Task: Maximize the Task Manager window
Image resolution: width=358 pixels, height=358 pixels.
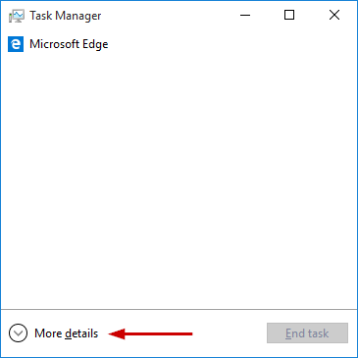Action: tap(289, 15)
